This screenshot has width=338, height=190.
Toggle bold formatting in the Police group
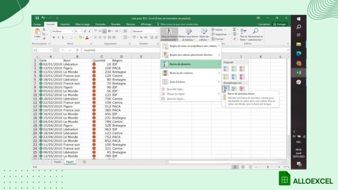click(53, 37)
